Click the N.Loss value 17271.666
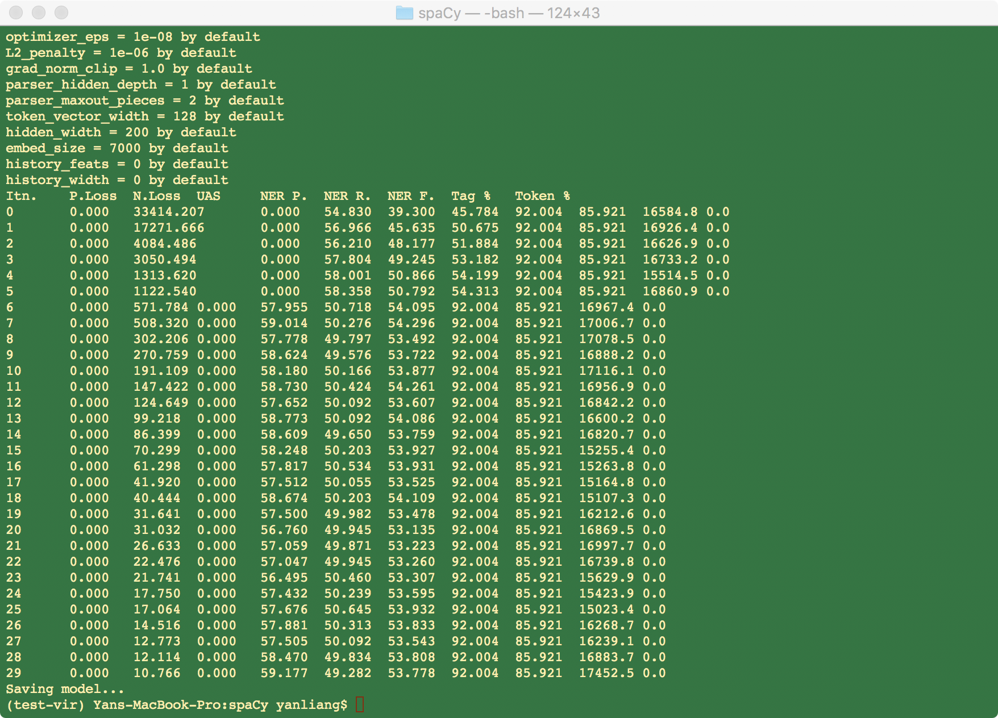998x718 pixels. tap(169, 228)
